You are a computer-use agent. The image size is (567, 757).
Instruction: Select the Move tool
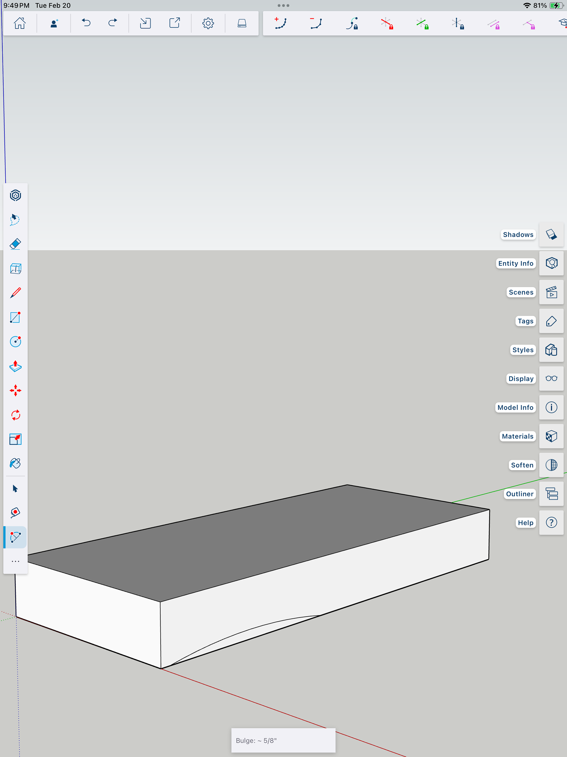click(15, 390)
